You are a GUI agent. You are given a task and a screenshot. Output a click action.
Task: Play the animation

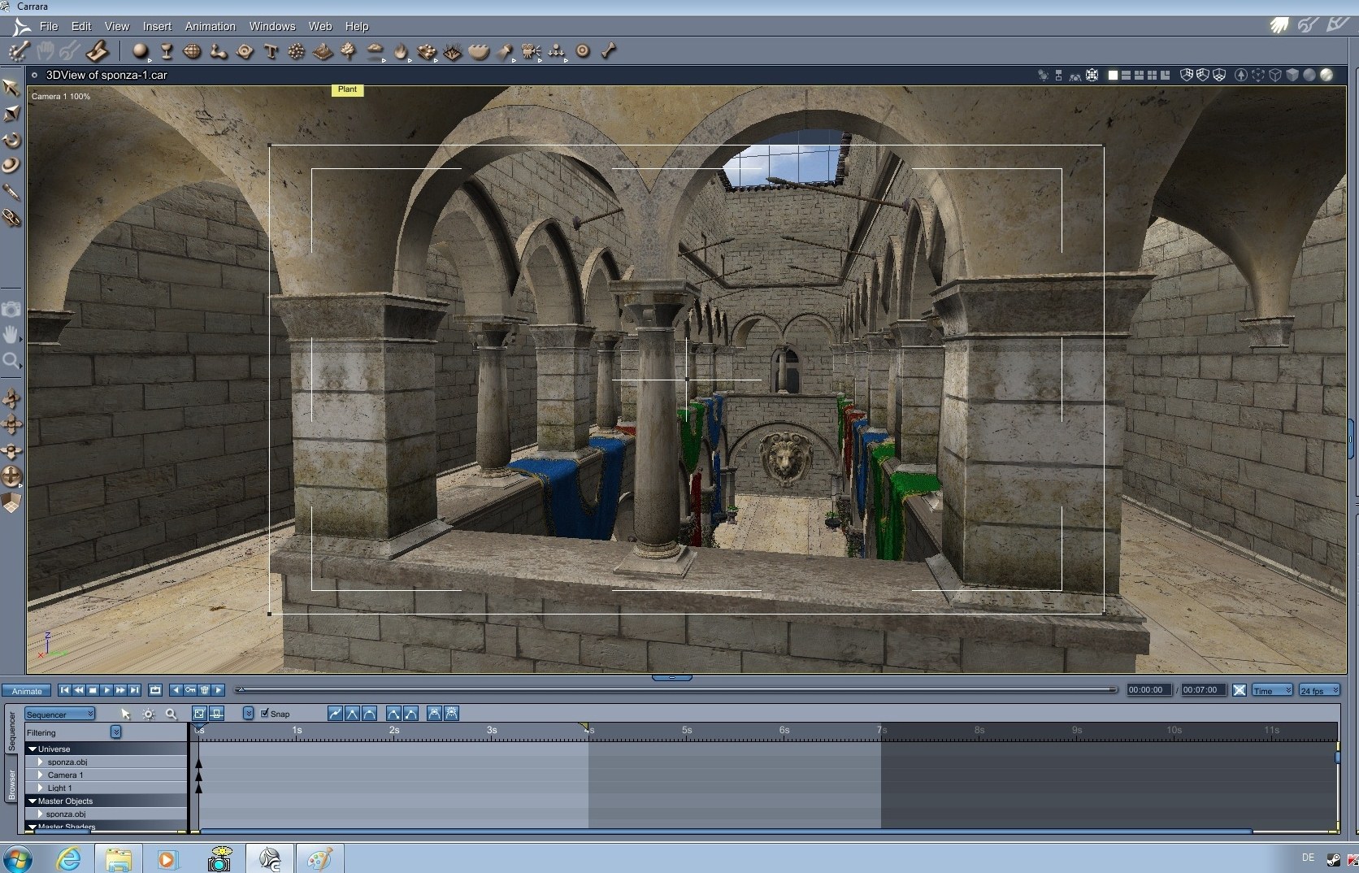[x=106, y=690]
